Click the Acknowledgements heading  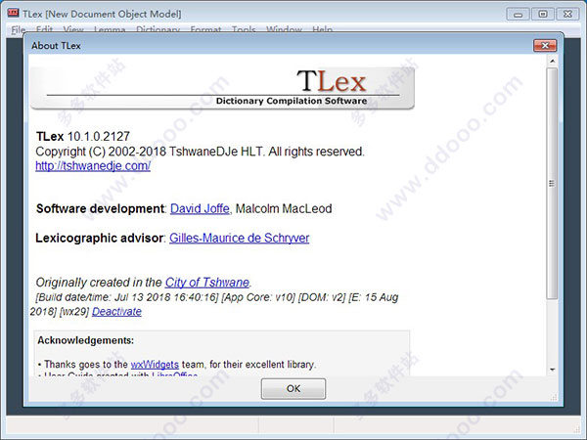pos(85,340)
